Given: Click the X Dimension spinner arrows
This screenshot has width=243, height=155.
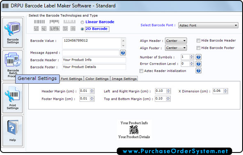Looking at the screenshot, I should pyautogui.click(x=225, y=91).
